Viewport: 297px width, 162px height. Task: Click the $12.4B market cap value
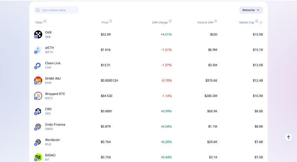(258, 81)
